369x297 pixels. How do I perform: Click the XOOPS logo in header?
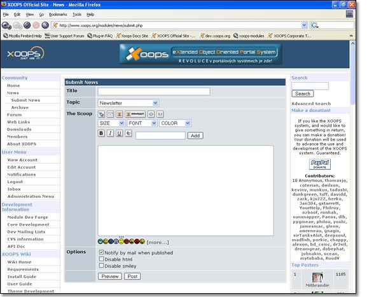click(25, 53)
